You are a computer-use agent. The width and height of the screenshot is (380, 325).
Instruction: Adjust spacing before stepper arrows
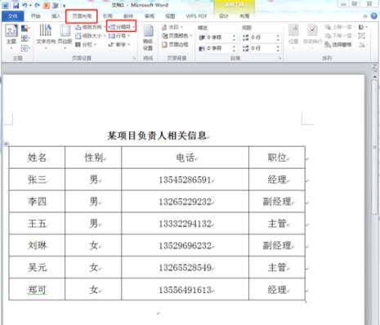278,38
